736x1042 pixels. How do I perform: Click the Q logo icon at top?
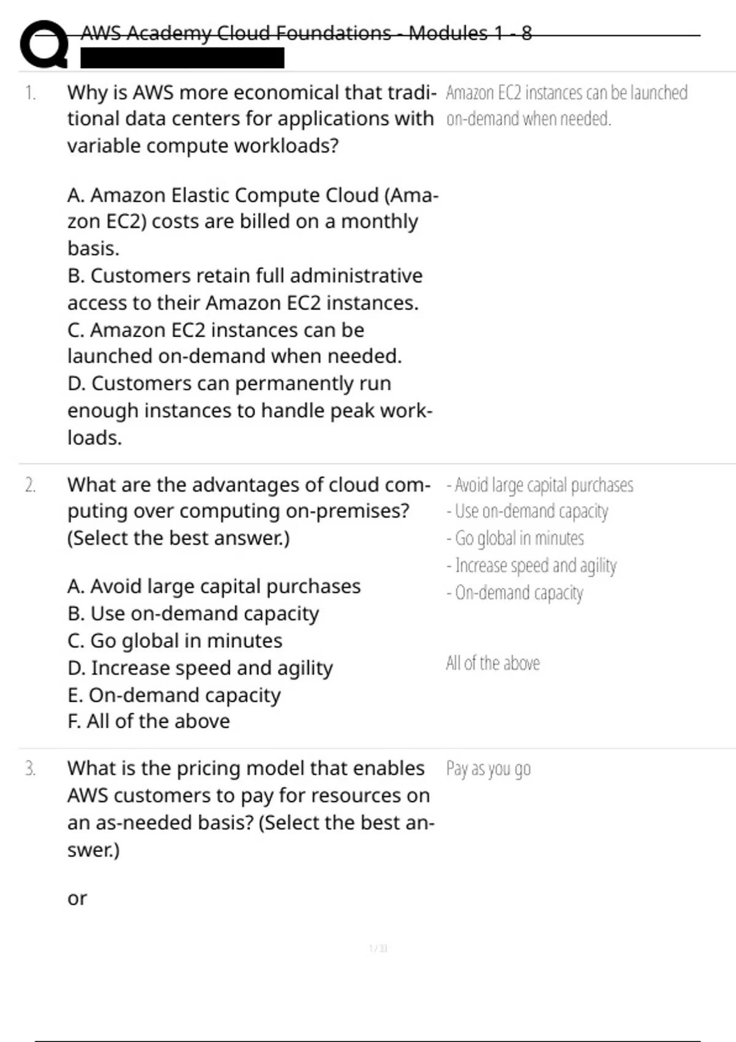point(44,44)
